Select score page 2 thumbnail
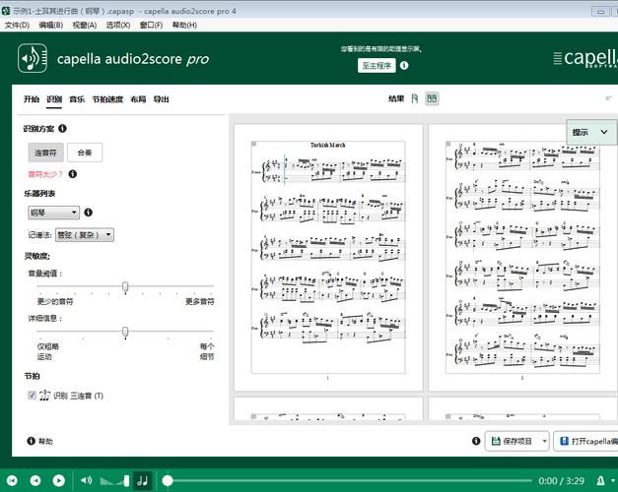 (x=522, y=257)
